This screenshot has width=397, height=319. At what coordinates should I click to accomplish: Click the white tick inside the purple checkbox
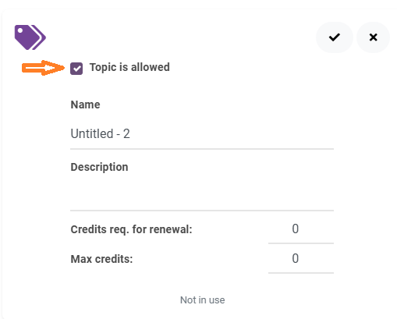76,69
